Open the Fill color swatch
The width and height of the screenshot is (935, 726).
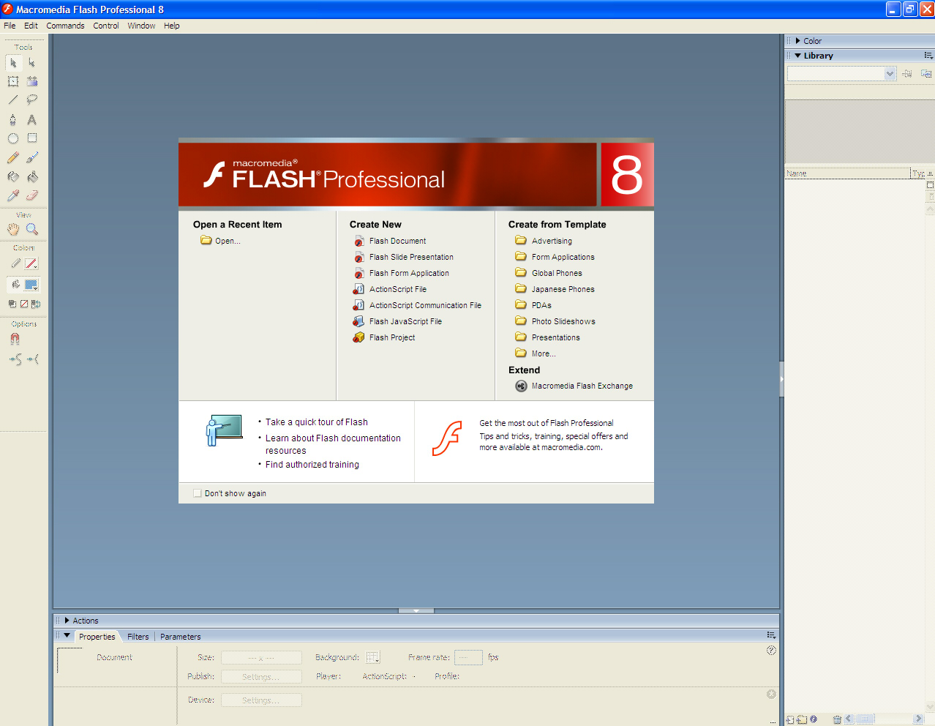pyautogui.click(x=31, y=285)
